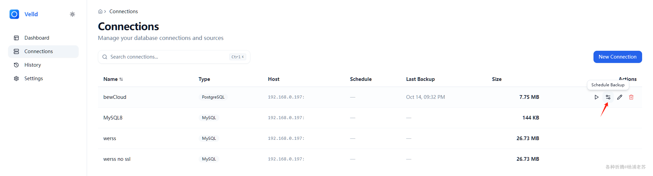The image size is (653, 176).
Task: Delete the bewCloud connection
Action: 631,97
